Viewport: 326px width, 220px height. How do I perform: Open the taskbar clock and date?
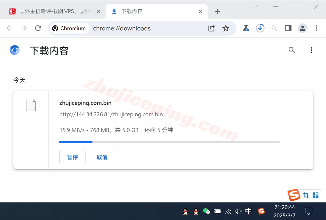click(285, 211)
